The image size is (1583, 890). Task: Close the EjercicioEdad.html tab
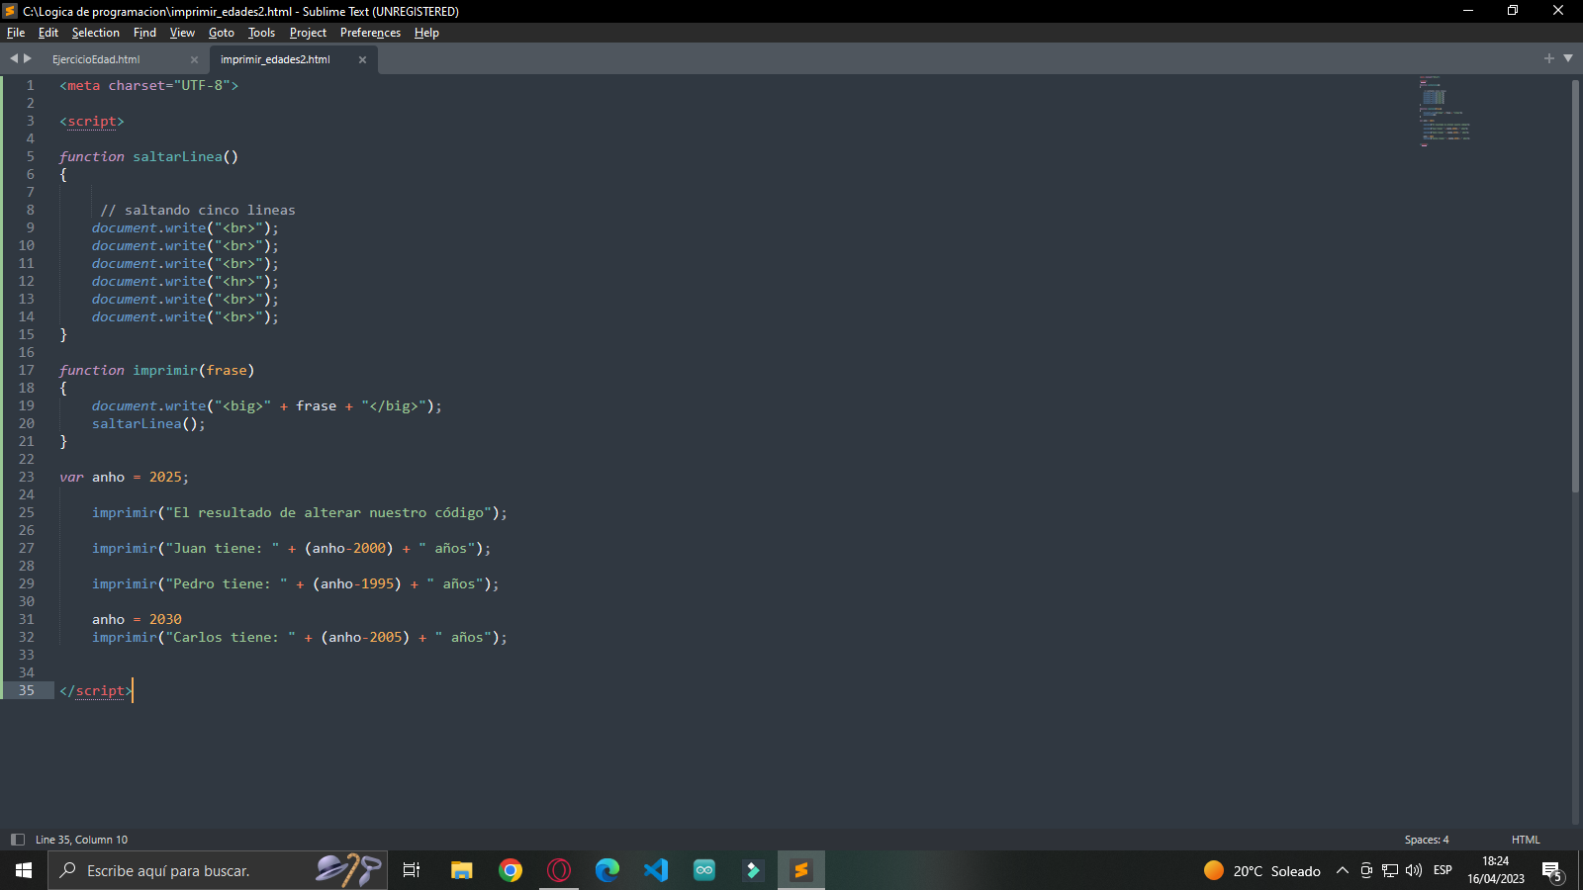tap(194, 59)
